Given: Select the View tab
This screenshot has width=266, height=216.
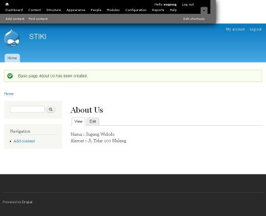Looking at the screenshot, I should point(78,121).
